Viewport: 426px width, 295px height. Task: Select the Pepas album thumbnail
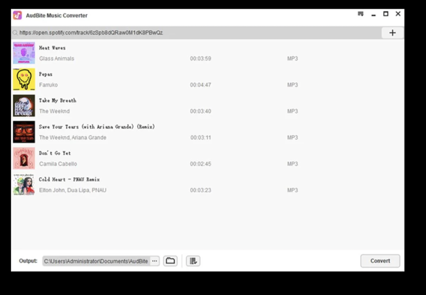(x=24, y=79)
